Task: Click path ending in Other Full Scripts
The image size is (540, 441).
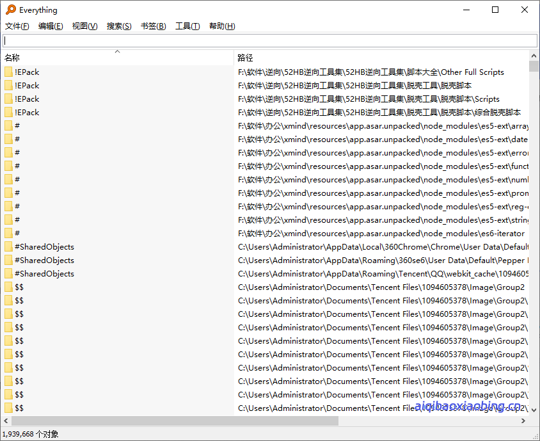Action: pyautogui.click(x=371, y=72)
